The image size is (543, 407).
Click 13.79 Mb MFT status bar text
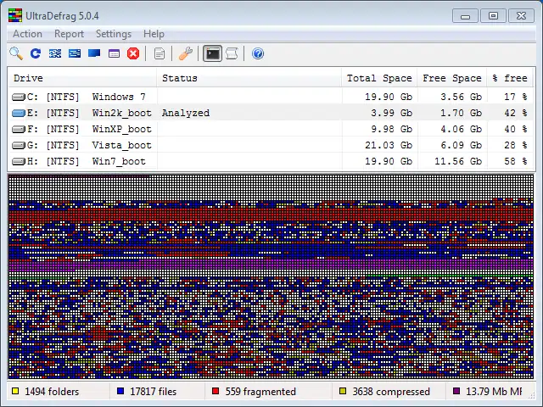coord(494,392)
